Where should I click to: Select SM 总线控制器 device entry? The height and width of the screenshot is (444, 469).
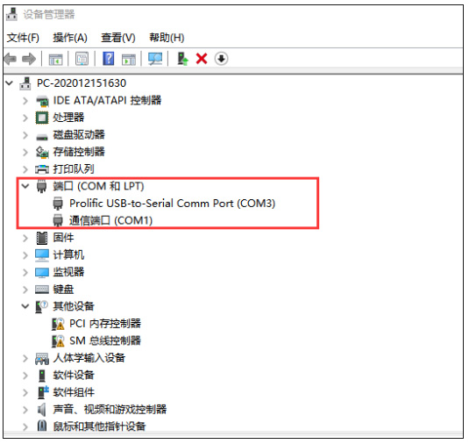[105, 340]
